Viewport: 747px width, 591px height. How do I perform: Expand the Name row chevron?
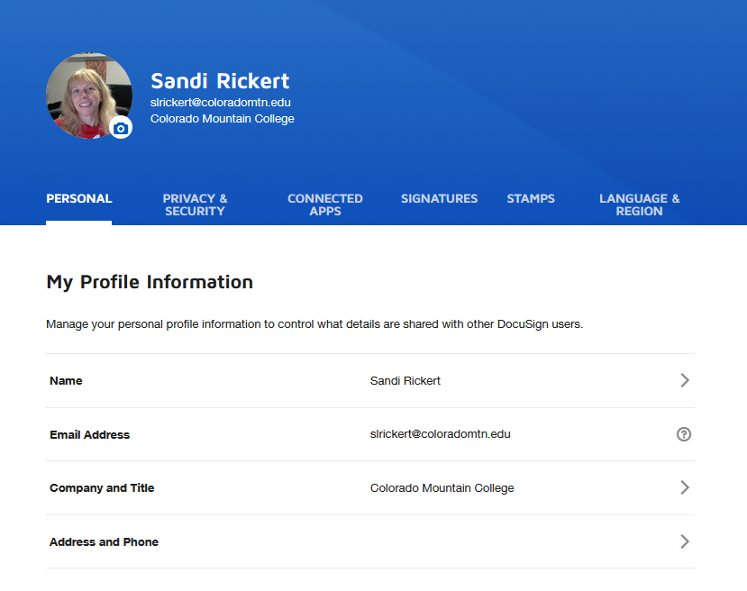pyautogui.click(x=685, y=380)
